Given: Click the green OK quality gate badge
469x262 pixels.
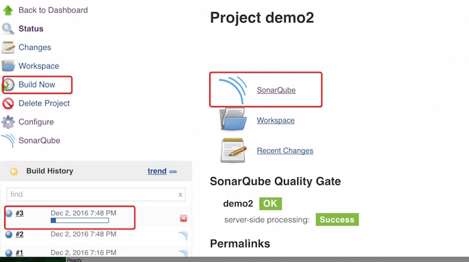Looking at the screenshot, I should [x=270, y=203].
